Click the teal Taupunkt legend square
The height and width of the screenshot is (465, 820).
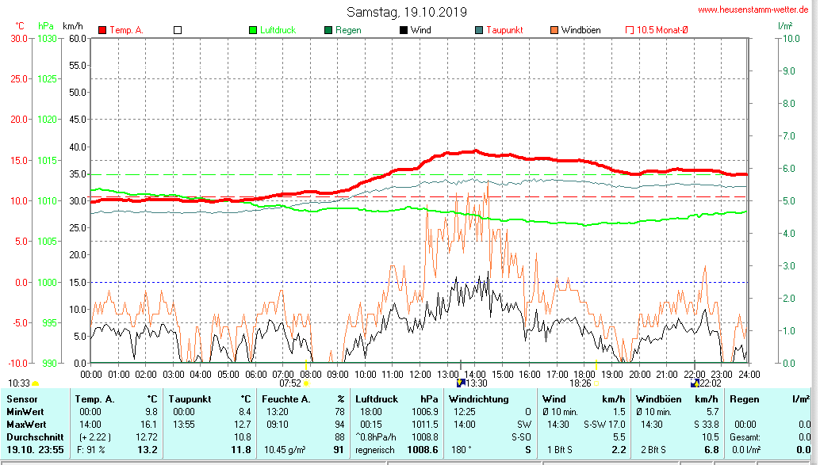pyautogui.click(x=479, y=30)
